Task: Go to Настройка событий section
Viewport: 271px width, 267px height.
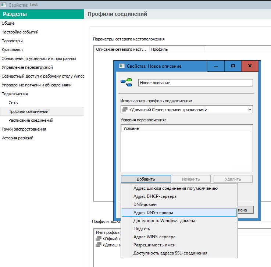Action: coord(20,32)
